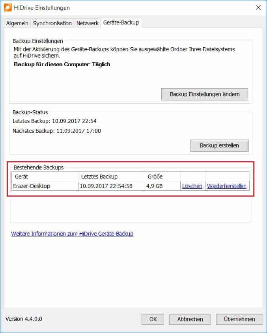Start backup with Backup erstellen
Viewport: 267px width, 333px height.
pyautogui.click(x=219, y=145)
